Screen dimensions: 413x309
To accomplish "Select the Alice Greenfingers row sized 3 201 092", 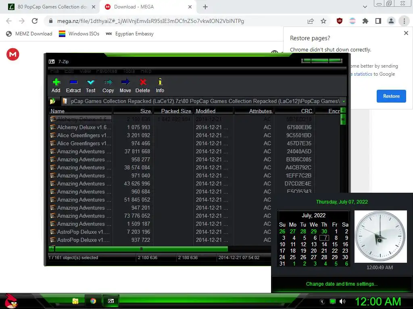I will 194,135.
